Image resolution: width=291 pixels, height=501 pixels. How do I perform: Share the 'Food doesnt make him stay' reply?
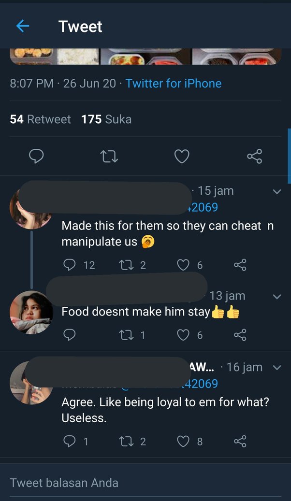[x=240, y=335]
